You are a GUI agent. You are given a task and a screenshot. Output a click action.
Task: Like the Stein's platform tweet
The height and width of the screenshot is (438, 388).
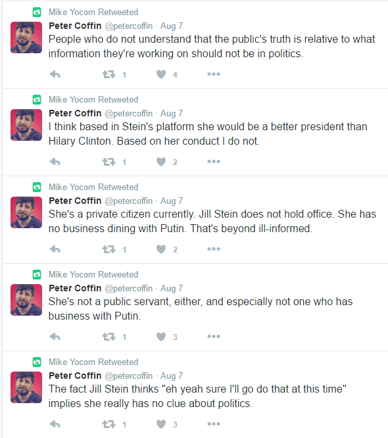pos(161,162)
